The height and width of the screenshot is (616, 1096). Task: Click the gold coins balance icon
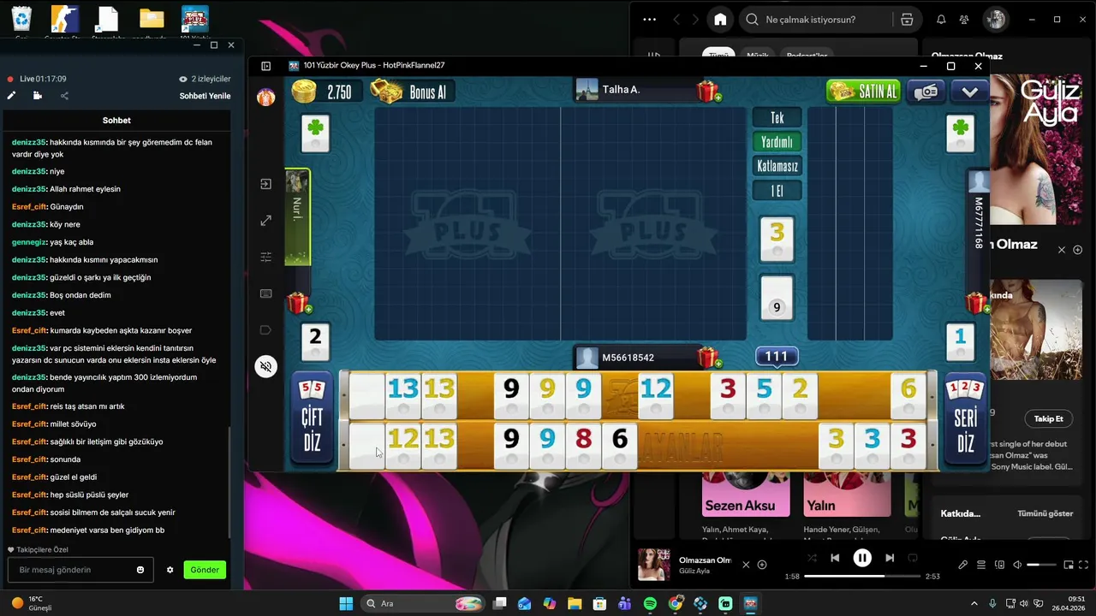pyautogui.click(x=304, y=92)
